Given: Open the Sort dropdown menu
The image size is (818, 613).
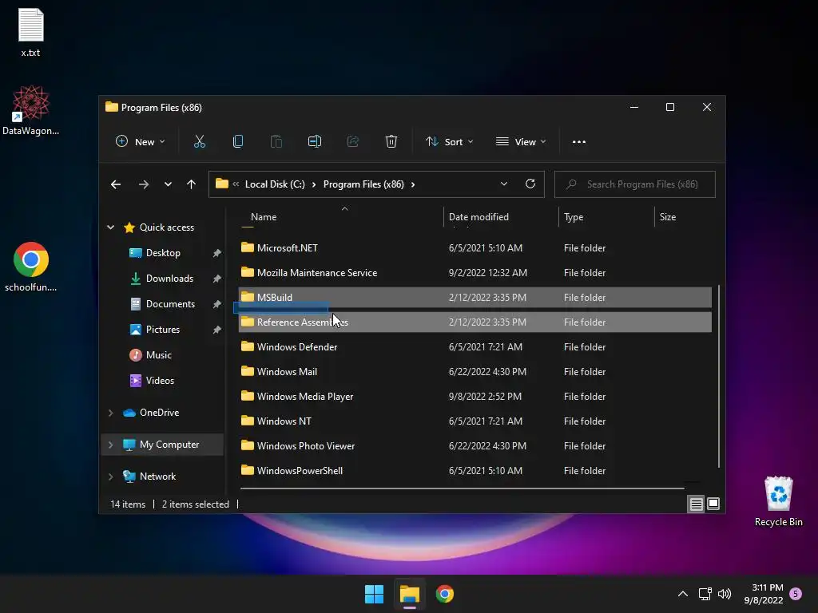Looking at the screenshot, I should (x=449, y=142).
